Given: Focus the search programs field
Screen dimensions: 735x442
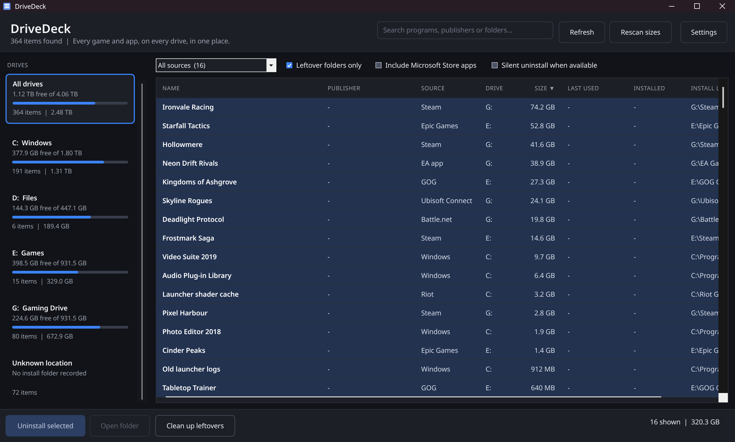Looking at the screenshot, I should (x=465, y=30).
